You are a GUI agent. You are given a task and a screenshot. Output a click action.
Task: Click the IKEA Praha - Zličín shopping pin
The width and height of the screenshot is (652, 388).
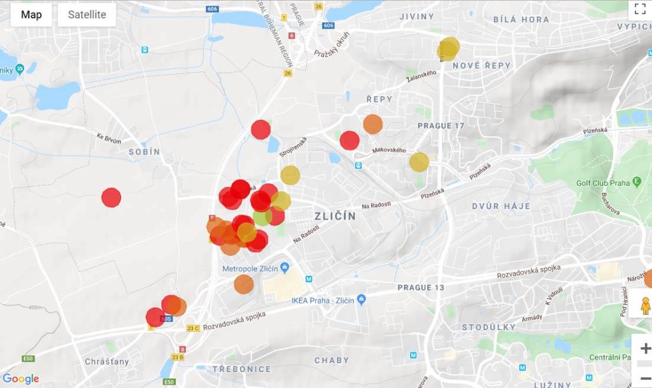pyautogui.click(x=362, y=299)
